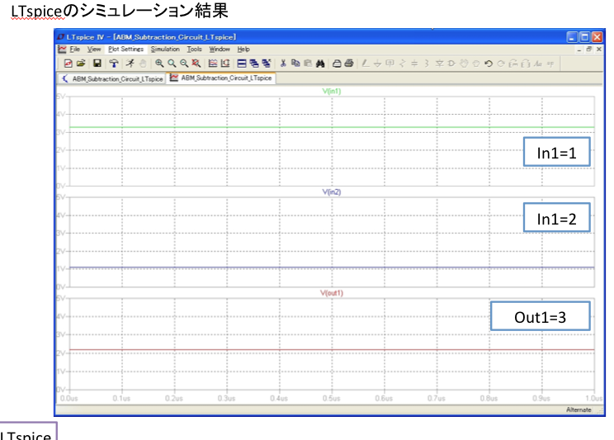The height and width of the screenshot is (440, 614).
Task: Click the Mirror component icon
Action: [526, 63]
